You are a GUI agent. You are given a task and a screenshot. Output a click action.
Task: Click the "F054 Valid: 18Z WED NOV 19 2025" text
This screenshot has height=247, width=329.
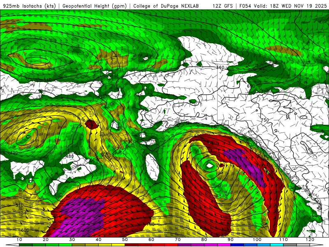(x=283, y=6)
